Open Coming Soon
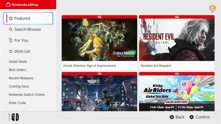221x124 pixels. point(19,86)
